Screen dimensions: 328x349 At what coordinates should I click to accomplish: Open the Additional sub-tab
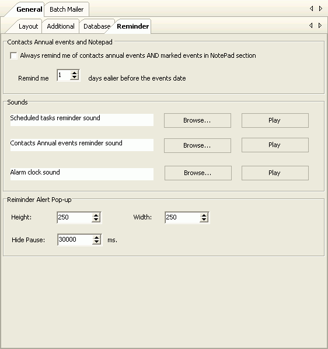point(61,26)
